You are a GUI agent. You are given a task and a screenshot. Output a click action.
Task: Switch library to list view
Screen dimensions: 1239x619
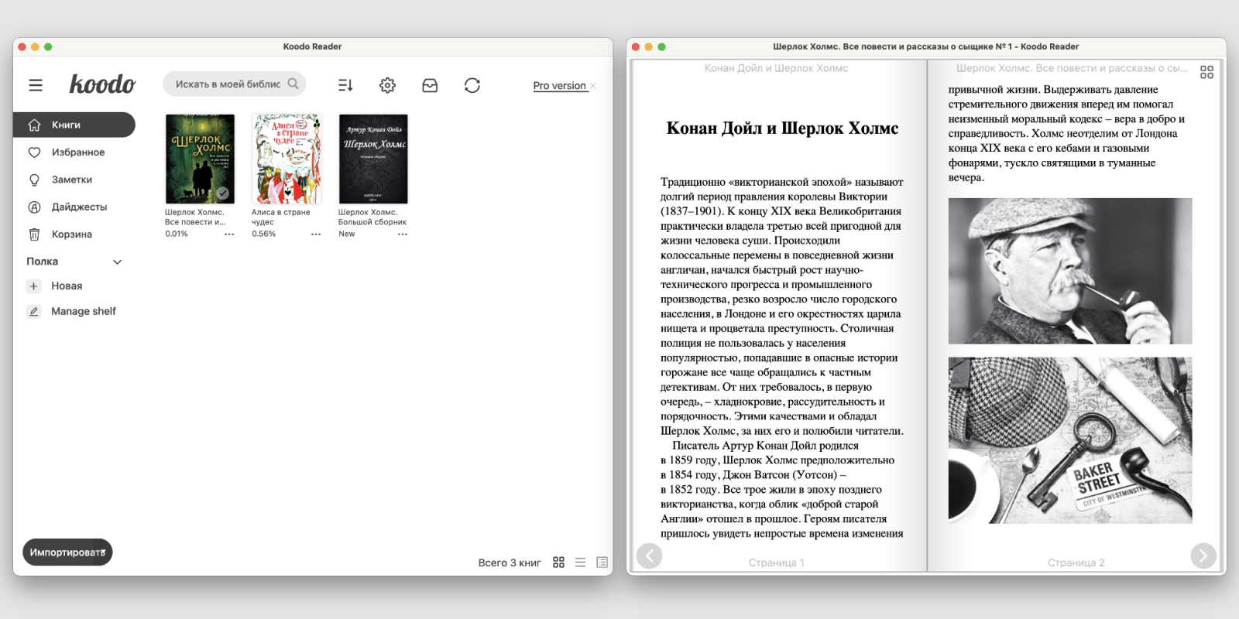point(580,563)
